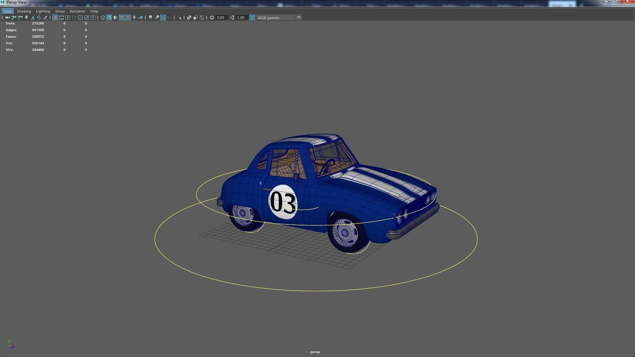Screen dimensions: 635x357
Task: Click the Image Plane icon
Action: pos(33,18)
